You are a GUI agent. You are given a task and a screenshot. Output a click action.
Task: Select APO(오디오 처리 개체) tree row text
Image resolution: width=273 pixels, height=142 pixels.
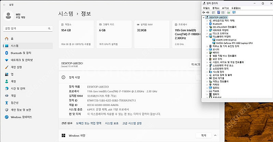tap(224, 21)
